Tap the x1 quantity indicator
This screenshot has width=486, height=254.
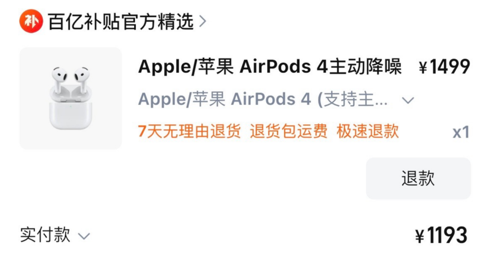(461, 133)
